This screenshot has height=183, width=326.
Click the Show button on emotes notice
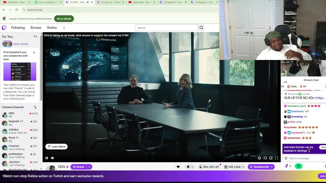click(323, 147)
